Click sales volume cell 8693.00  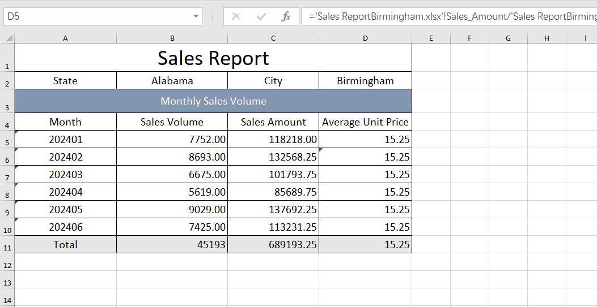172,157
